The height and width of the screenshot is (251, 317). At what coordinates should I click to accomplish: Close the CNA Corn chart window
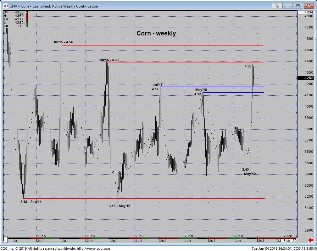(x=307, y=6)
